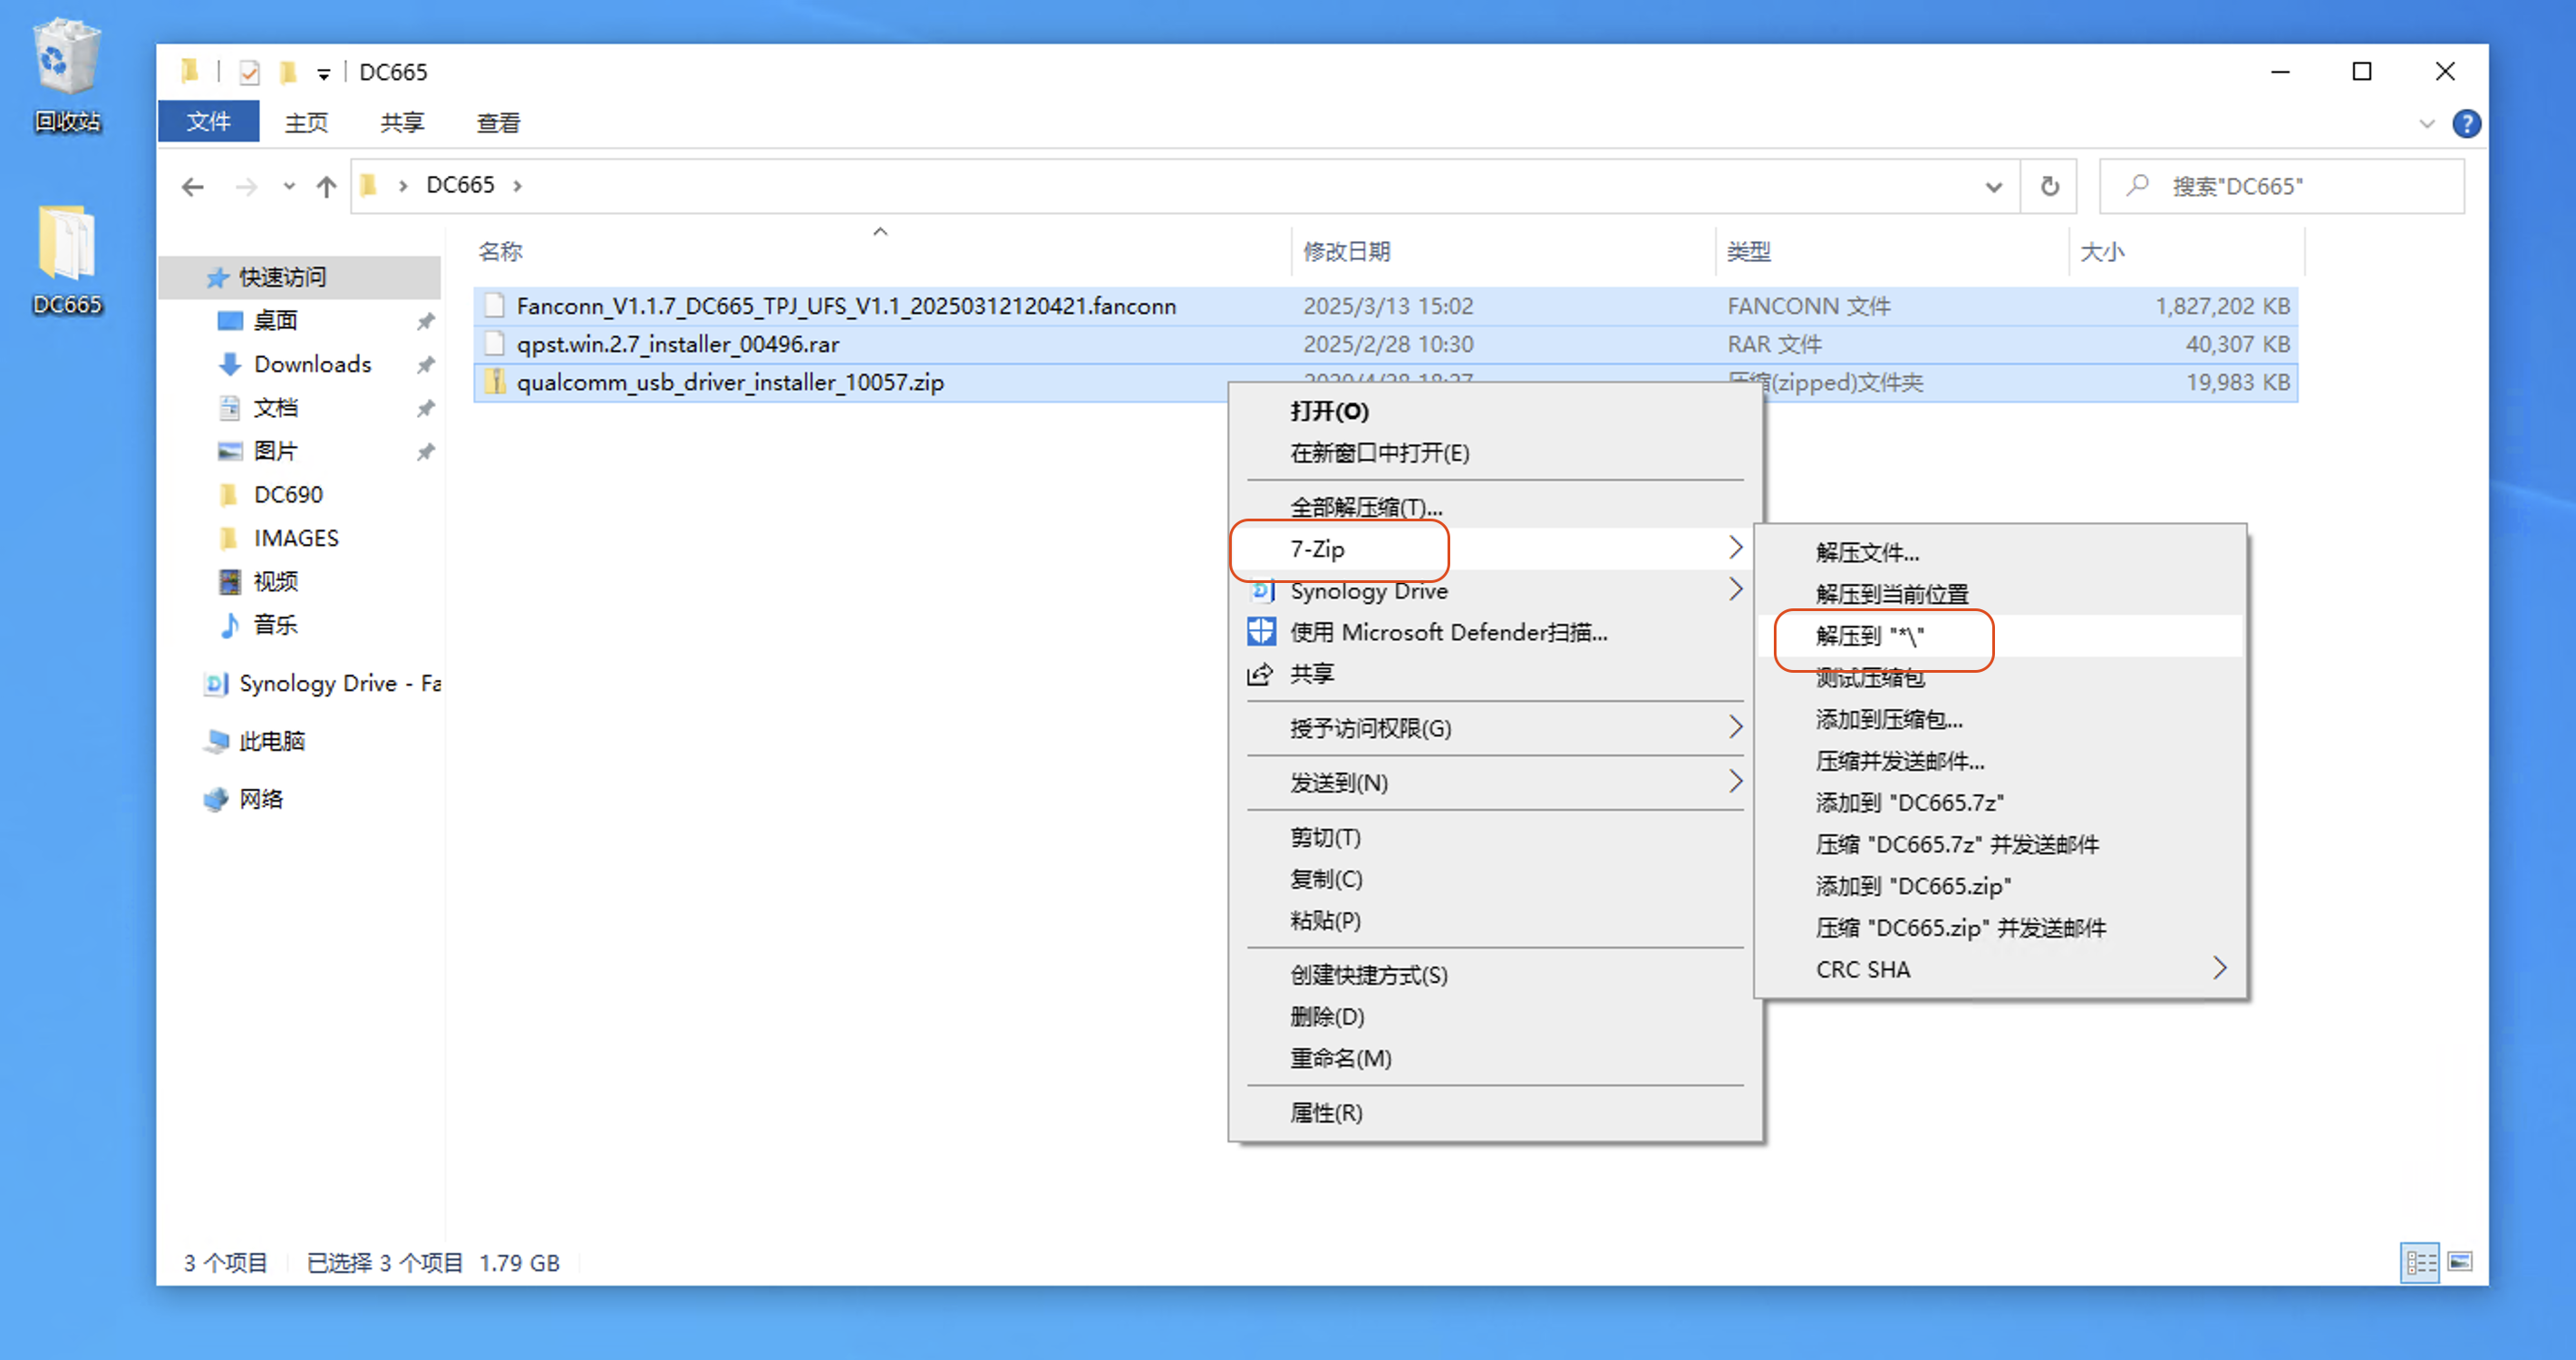Go up one folder level arrow

(326, 186)
